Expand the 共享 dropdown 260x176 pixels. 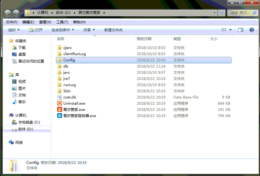tap(89, 30)
